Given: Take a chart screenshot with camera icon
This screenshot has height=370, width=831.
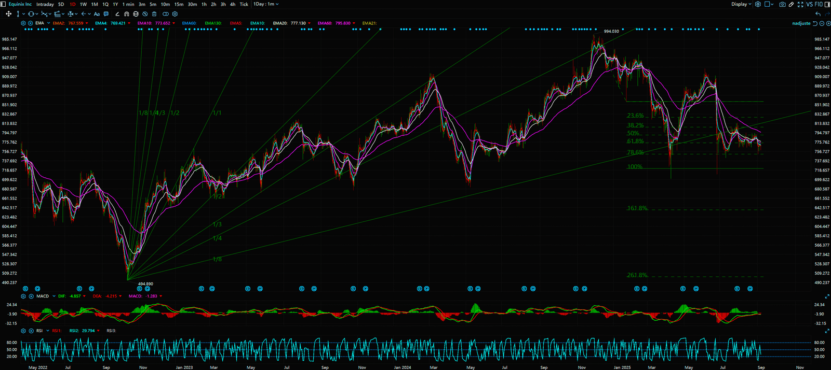Looking at the screenshot, I should click(x=782, y=4).
